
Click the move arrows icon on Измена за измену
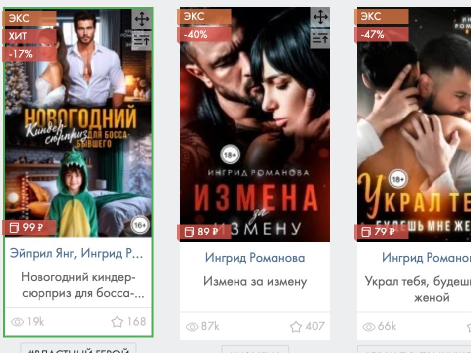tap(320, 17)
